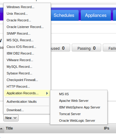
Task: Open Authentication Vaults menu item
Action: [x=27, y=102]
